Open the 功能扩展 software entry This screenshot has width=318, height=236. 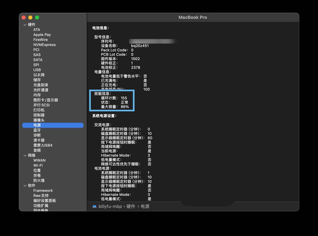tap(41, 206)
